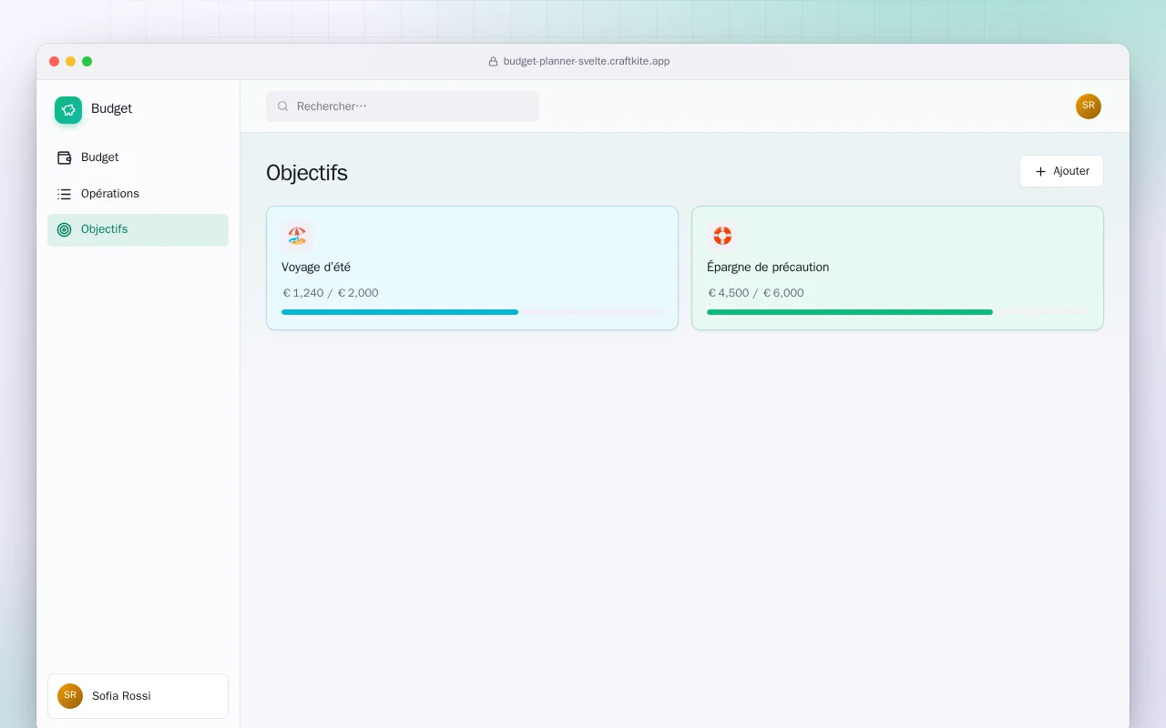Open the Budget page in the sidebar

[138, 157]
